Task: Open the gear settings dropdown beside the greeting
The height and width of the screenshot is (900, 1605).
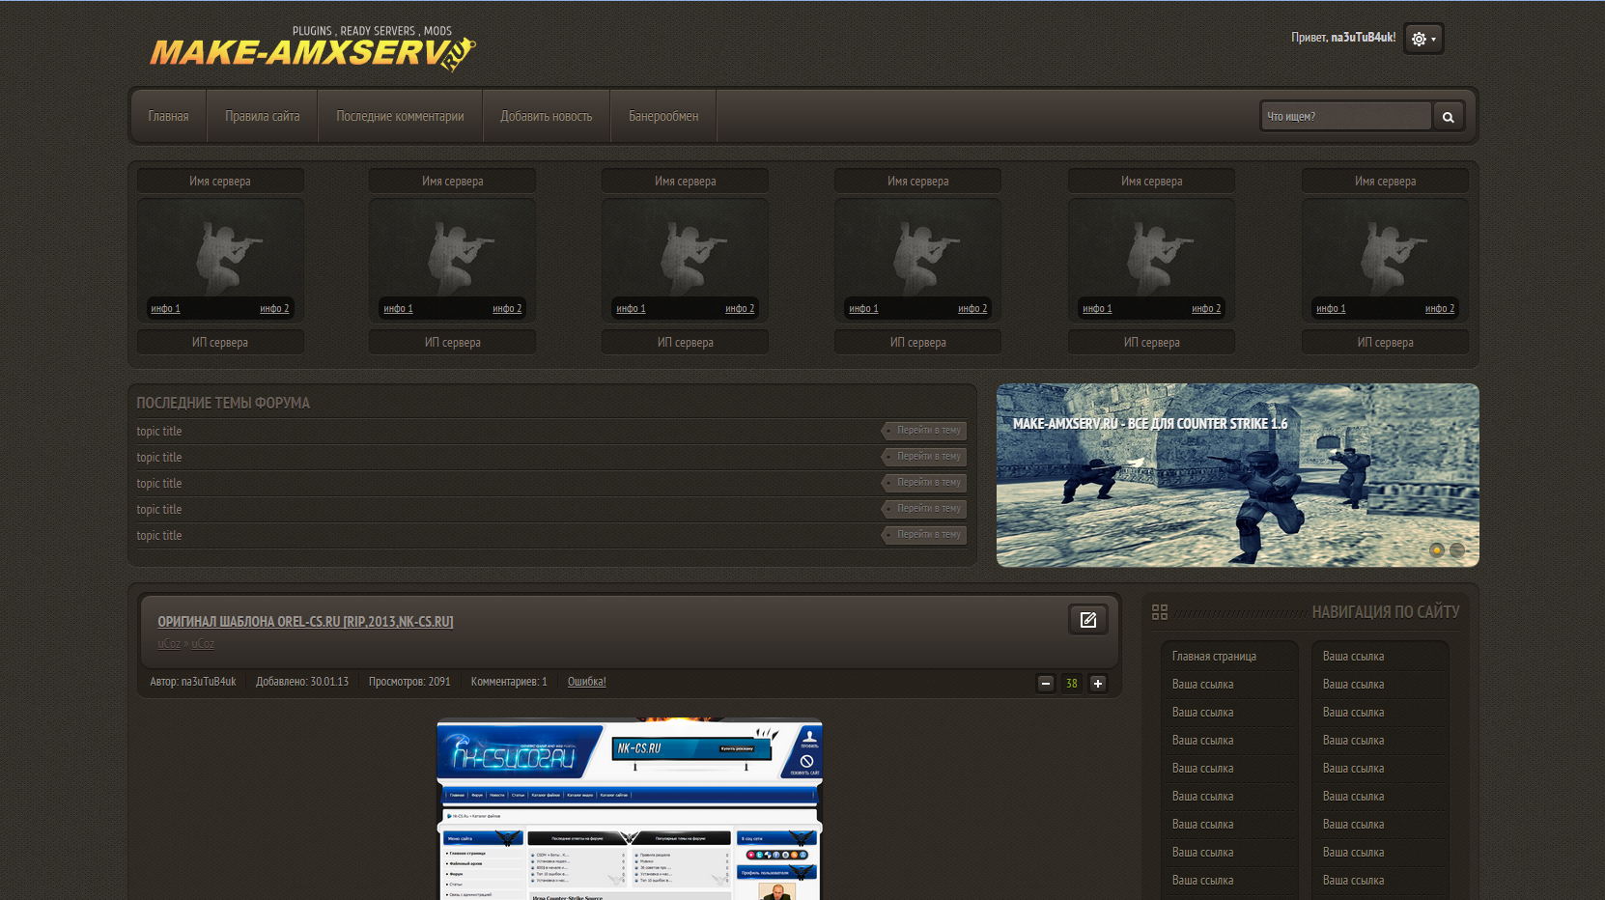Action: tap(1423, 39)
